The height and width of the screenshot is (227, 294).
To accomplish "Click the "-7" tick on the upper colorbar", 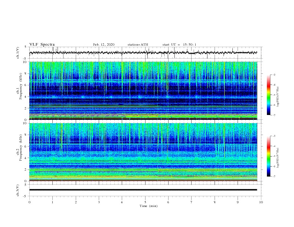I will pyautogui.click(x=274, y=115).
